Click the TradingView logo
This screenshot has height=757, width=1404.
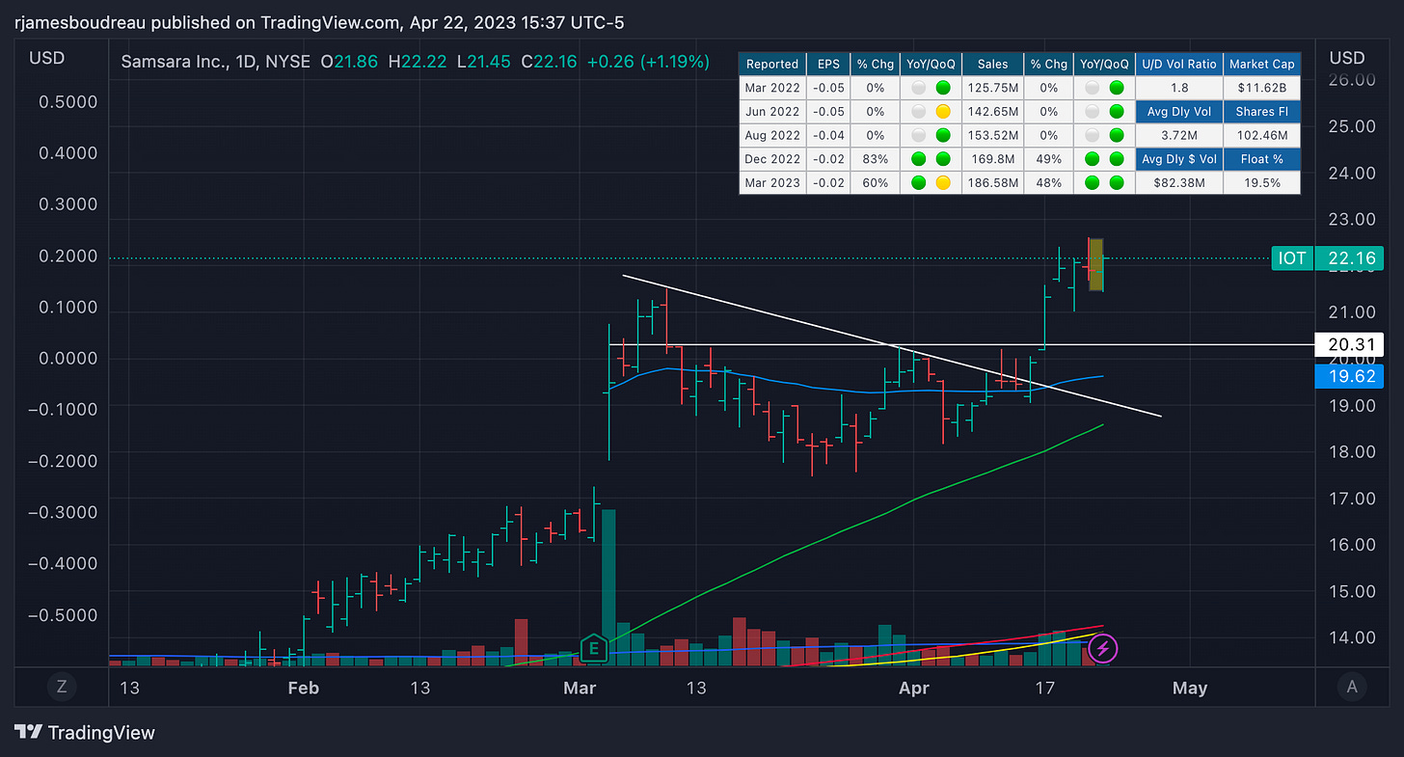coord(85,733)
